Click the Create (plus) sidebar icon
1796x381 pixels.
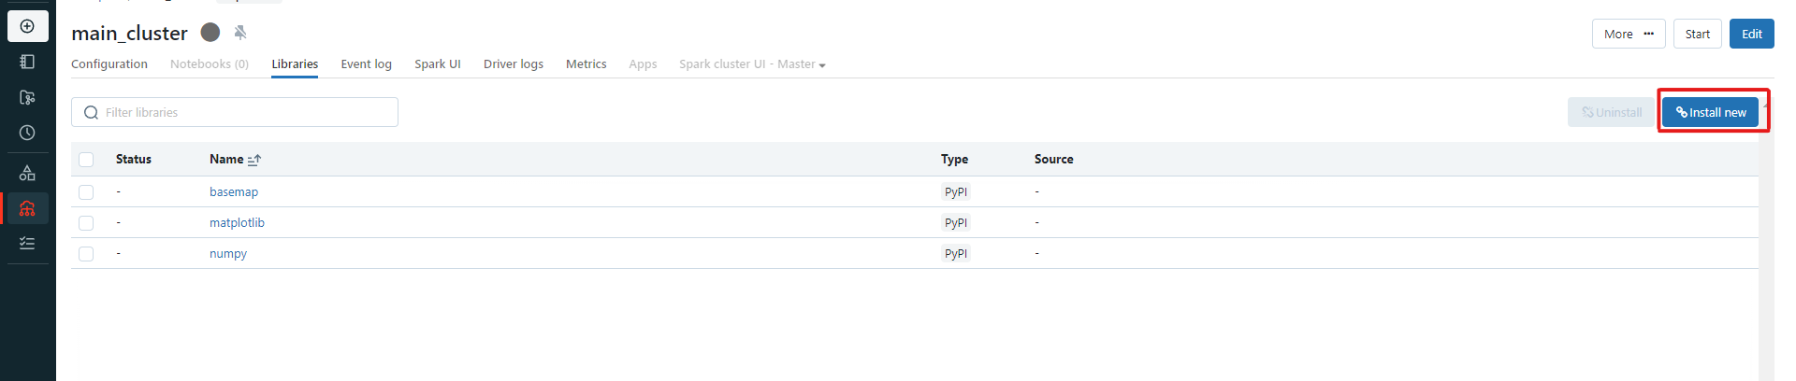point(27,26)
